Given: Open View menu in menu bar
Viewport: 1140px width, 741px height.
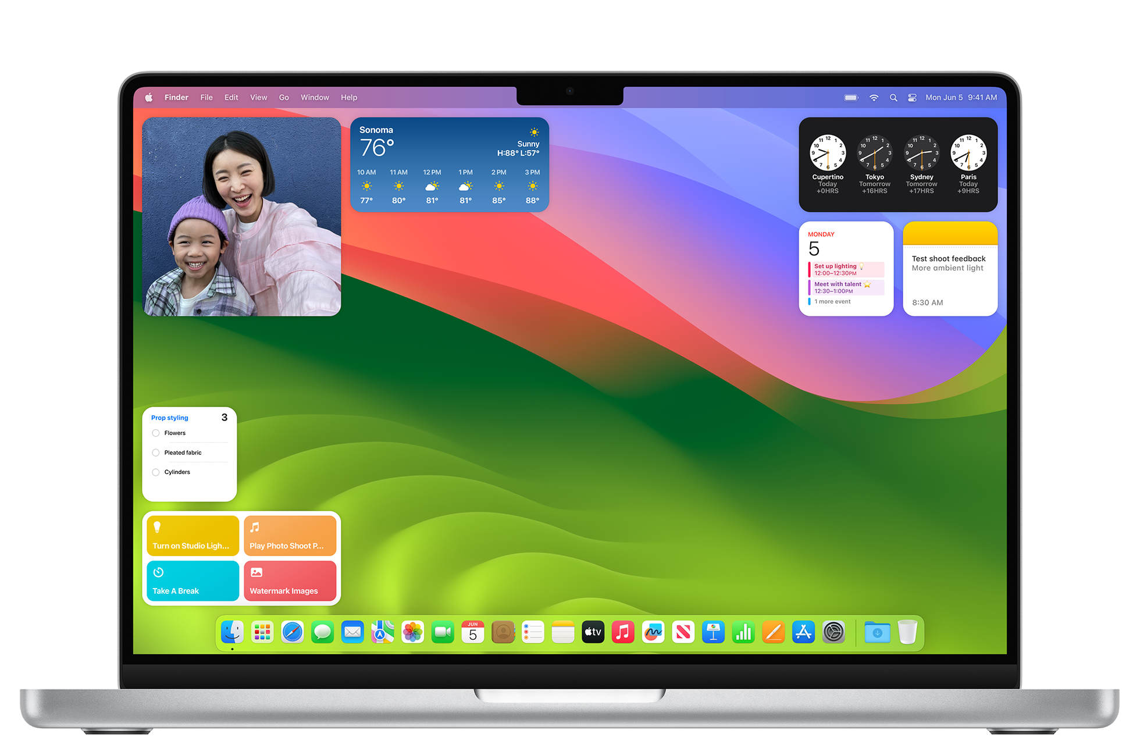Looking at the screenshot, I should (x=258, y=97).
